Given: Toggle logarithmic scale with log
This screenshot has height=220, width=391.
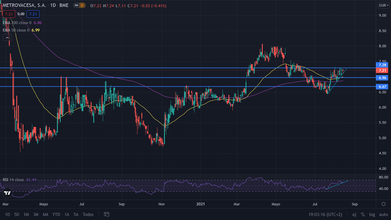Looking at the screenshot, I should pos(372,214).
